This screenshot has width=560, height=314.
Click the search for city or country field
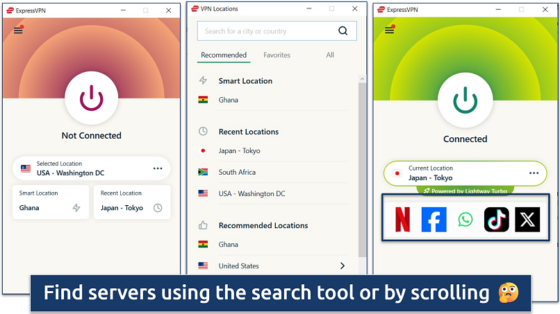click(267, 31)
